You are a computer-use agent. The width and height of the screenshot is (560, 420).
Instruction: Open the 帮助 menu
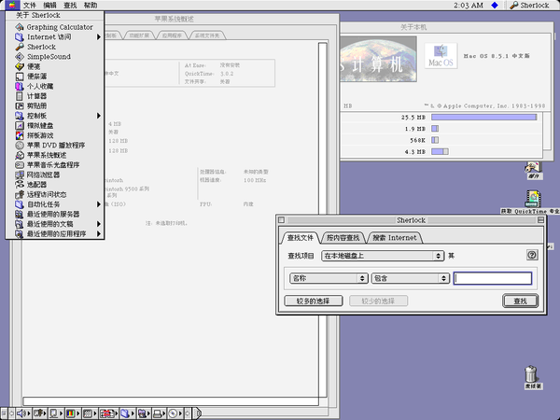click(x=91, y=5)
